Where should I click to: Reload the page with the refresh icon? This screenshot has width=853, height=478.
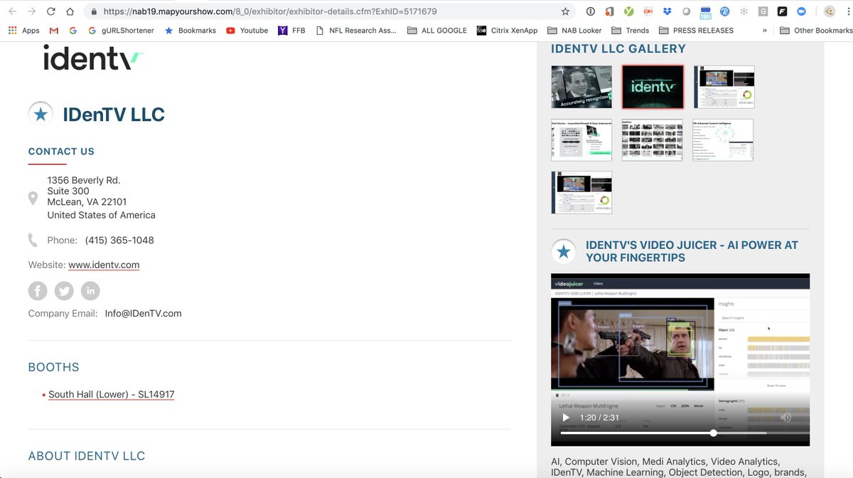[50, 11]
